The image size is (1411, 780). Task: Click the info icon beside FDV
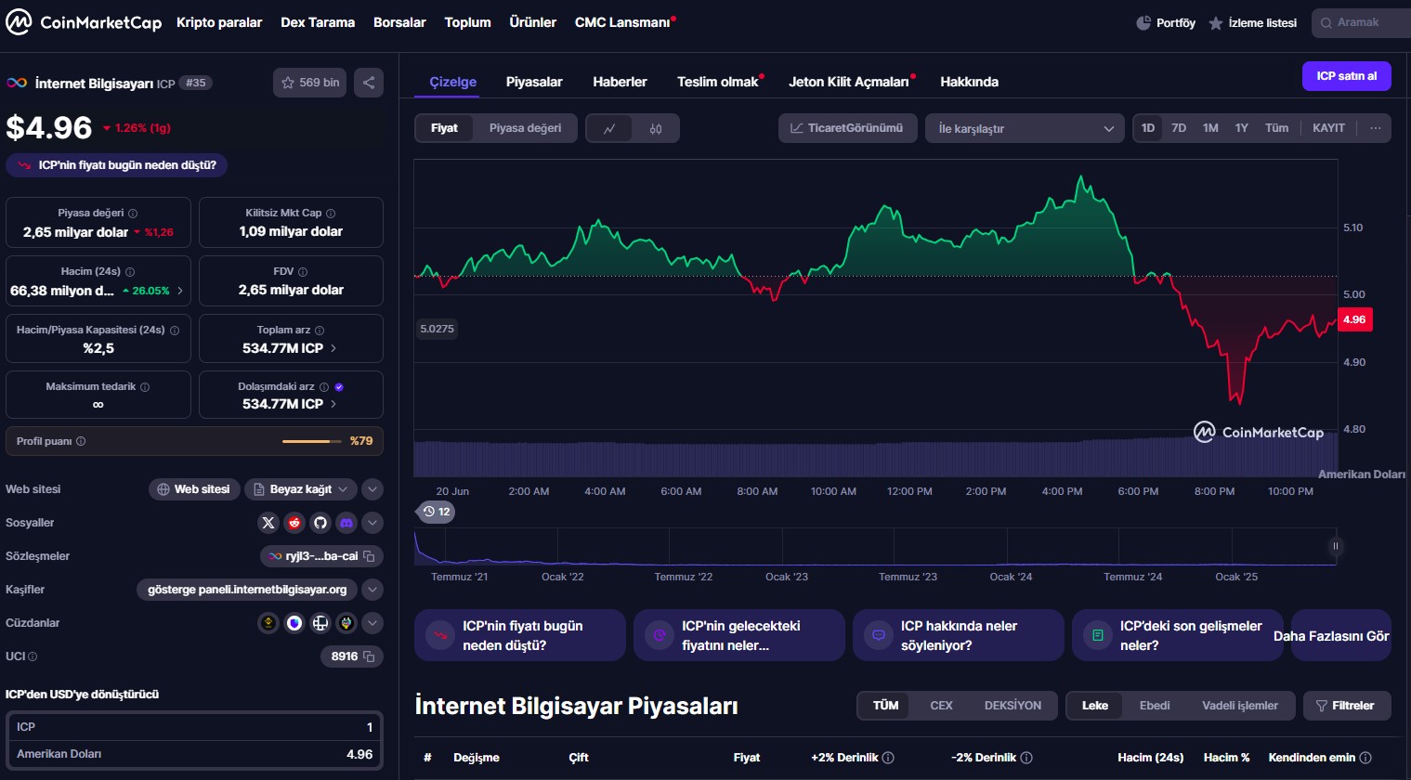(x=303, y=272)
